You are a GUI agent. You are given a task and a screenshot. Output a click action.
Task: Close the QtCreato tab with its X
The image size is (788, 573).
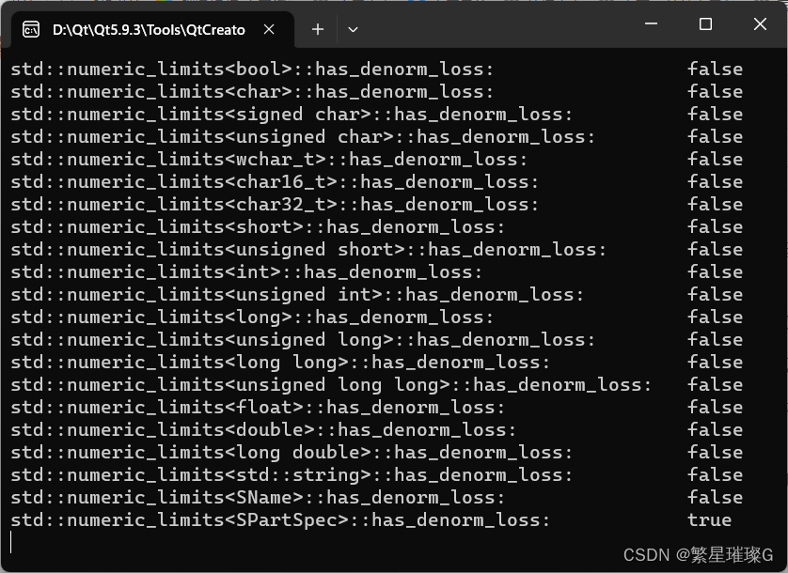pos(269,29)
